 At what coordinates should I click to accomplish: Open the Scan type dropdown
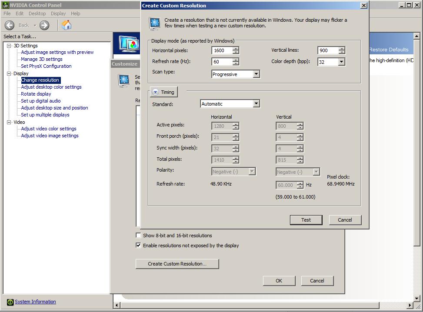coord(256,74)
